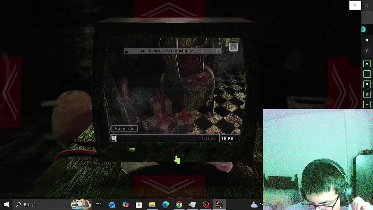The height and width of the screenshot is (210, 373).
Task: Open Outlook from the taskbar
Action: pos(112,205)
